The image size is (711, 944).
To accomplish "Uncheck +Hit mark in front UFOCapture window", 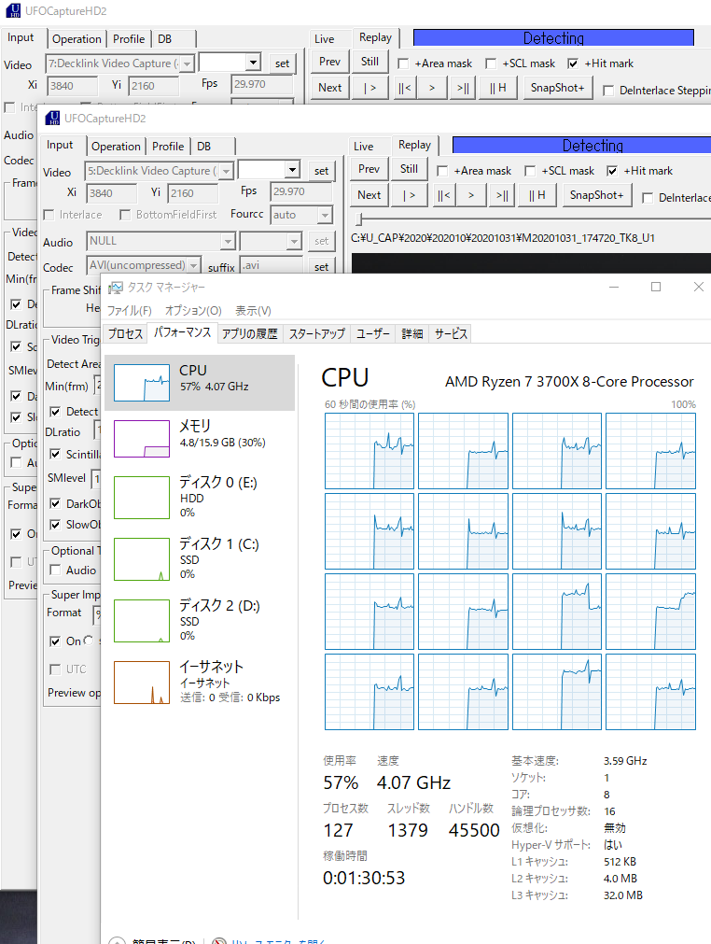I will coord(612,171).
